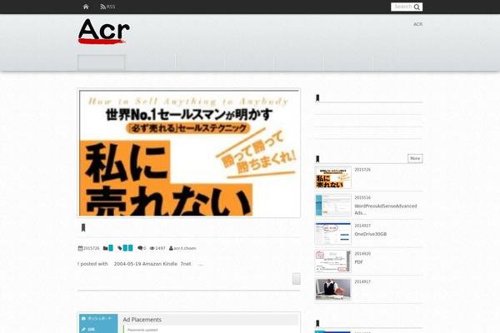Click the magnifier search icon

point(417,7)
